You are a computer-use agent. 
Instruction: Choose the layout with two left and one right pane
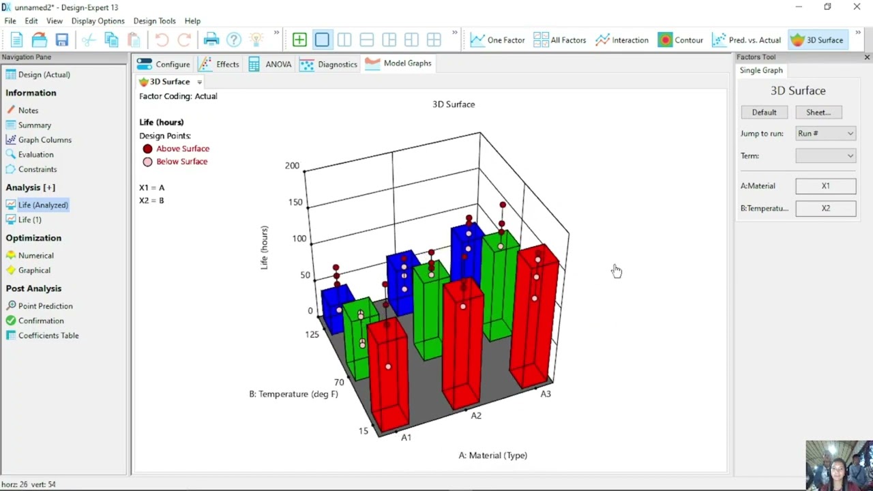coord(411,40)
